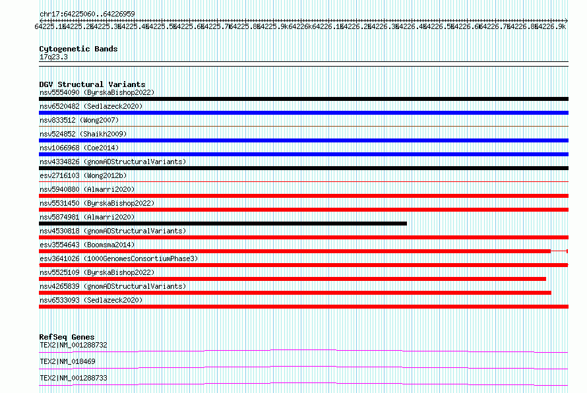Click the red bar under nsv5531450
Screen dimensions: 587x393
tap(303, 210)
